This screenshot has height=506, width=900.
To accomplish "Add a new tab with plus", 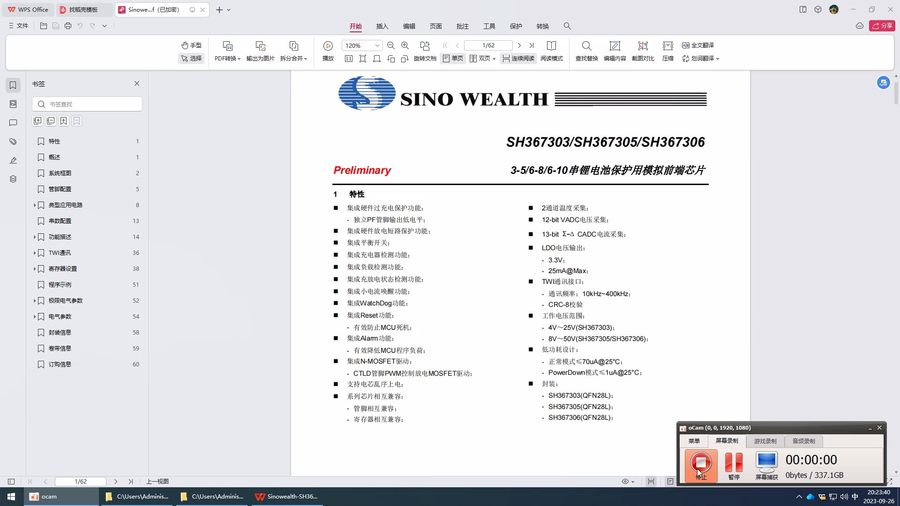I will (219, 10).
